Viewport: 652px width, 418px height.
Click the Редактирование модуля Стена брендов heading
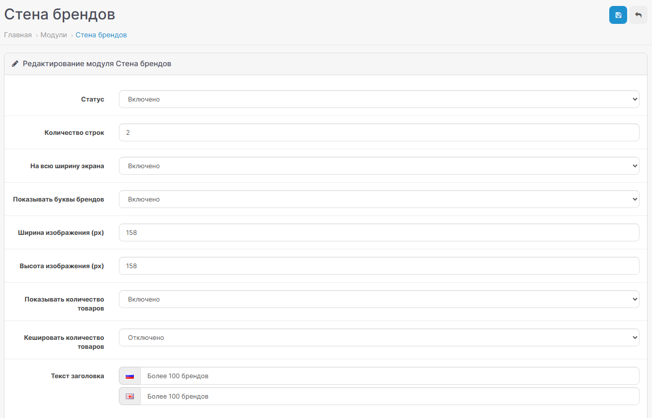pos(97,64)
